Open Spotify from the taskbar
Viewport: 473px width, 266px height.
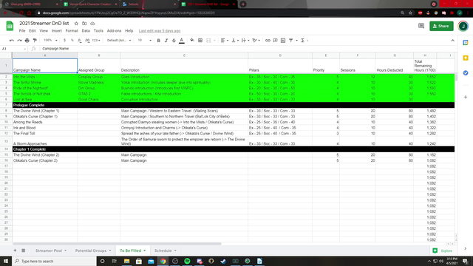click(x=187, y=261)
